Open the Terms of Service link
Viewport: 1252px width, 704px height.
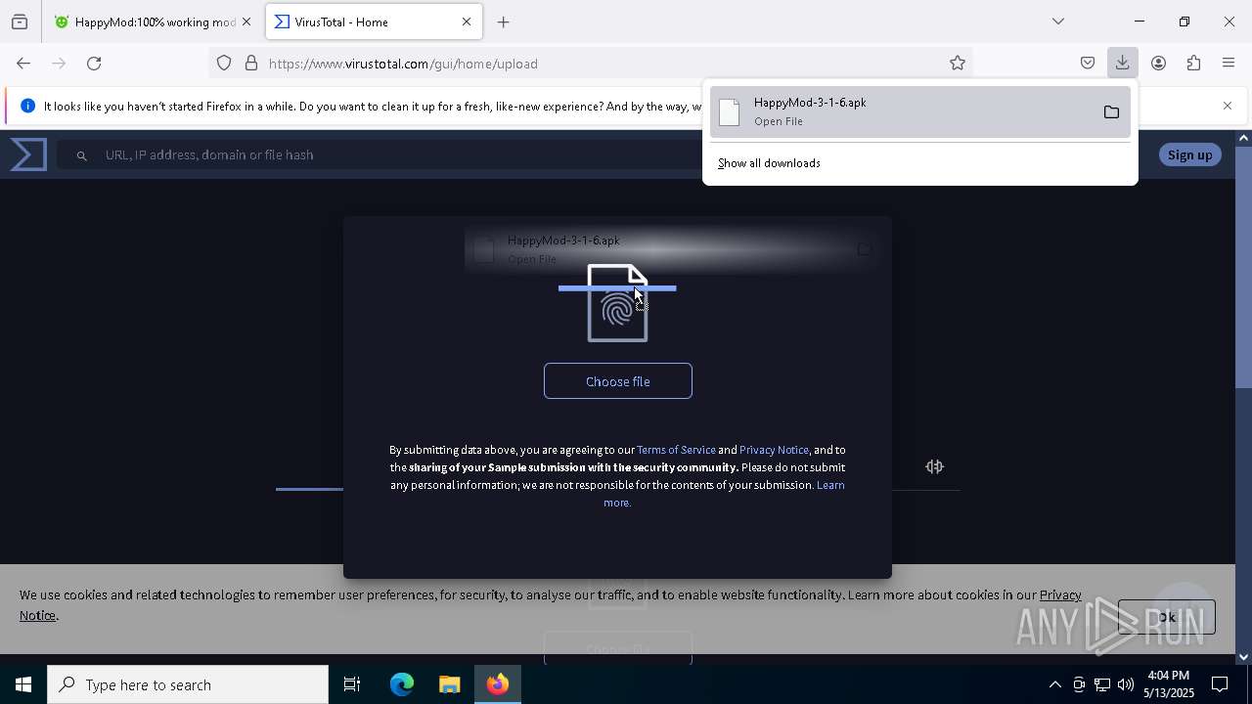676,450
